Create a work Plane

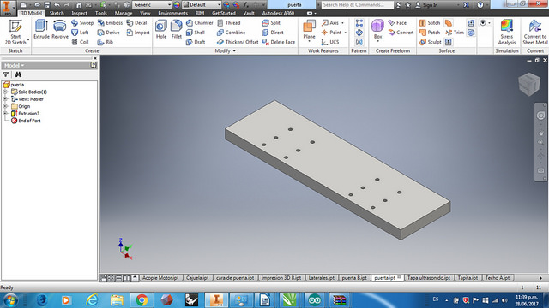(x=309, y=30)
